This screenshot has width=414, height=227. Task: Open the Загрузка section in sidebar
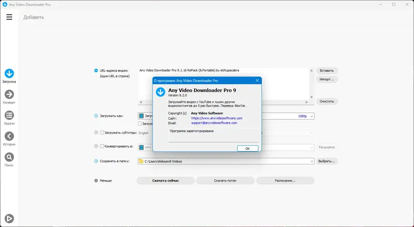[9, 76]
